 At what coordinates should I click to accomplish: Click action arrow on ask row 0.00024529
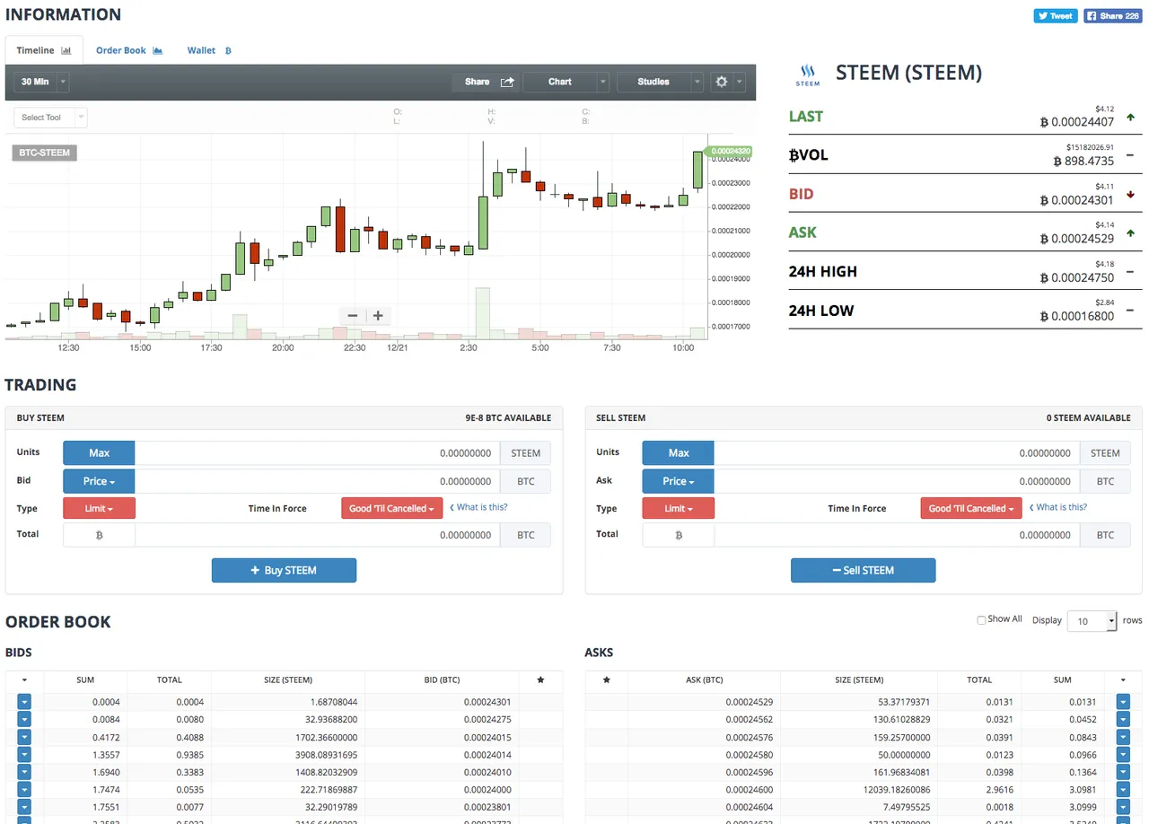[x=1123, y=702]
